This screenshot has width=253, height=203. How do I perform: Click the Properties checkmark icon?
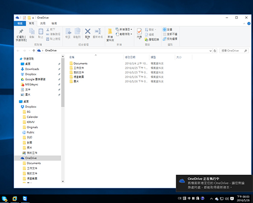(139, 31)
